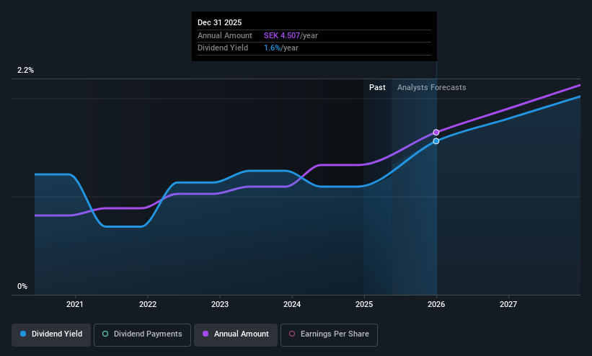Click the 2021 x-axis label
592x356 pixels.
[75, 304]
